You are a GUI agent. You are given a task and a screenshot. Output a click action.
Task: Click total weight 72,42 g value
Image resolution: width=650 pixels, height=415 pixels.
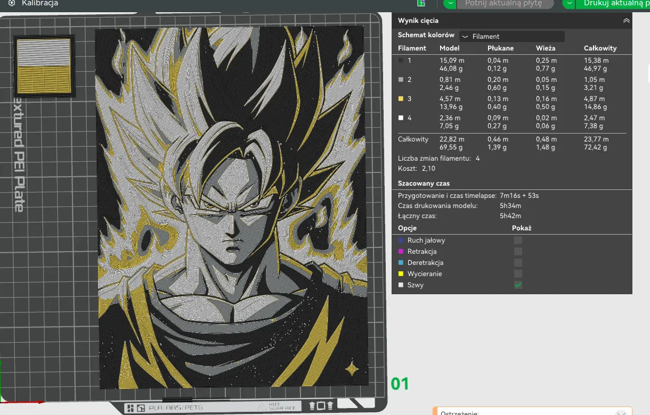click(596, 147)
